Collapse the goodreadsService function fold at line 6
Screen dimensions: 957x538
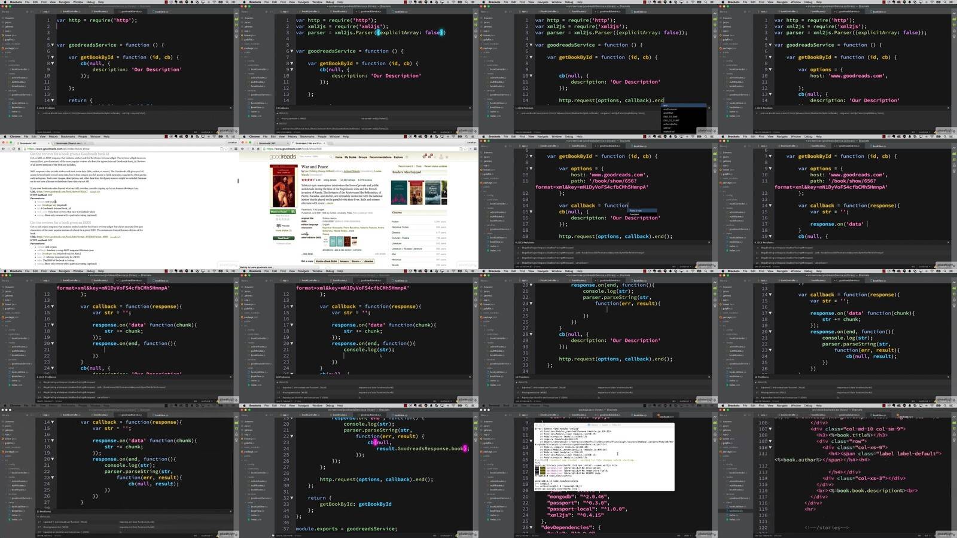[292, 51]
